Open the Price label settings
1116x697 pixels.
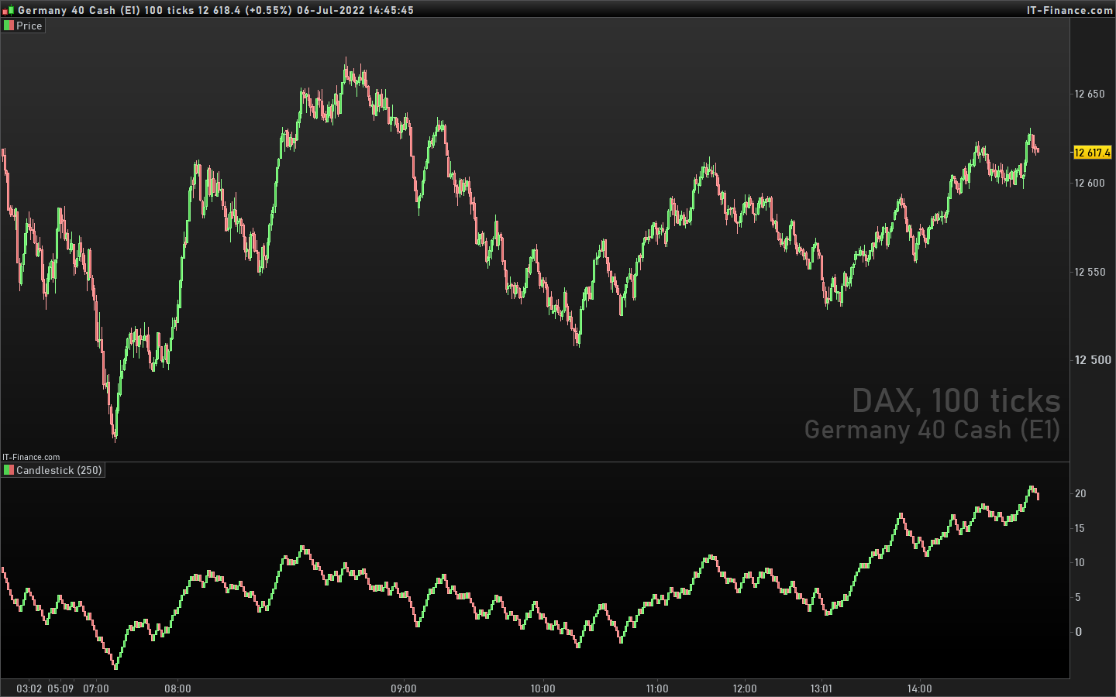click(29, 26)
